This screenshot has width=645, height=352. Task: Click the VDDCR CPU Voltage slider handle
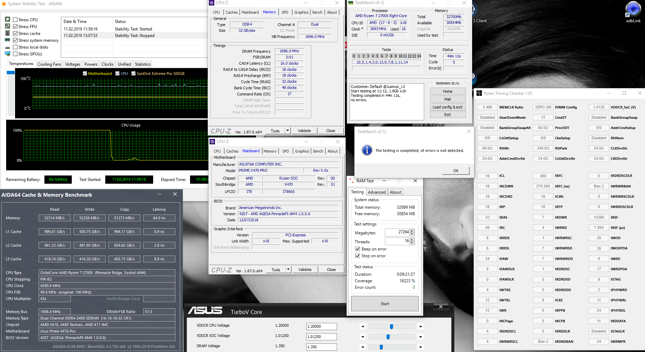pos(392,327)
